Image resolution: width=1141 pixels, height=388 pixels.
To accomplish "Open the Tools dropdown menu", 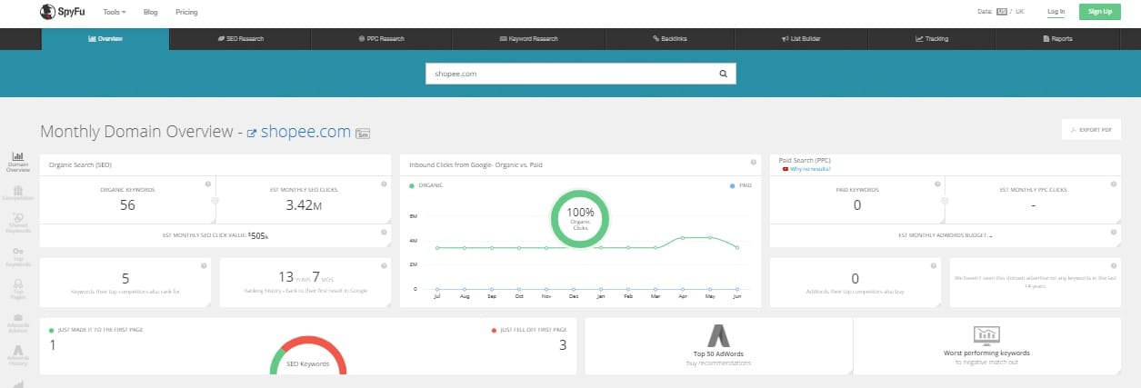I will (115, 12).
